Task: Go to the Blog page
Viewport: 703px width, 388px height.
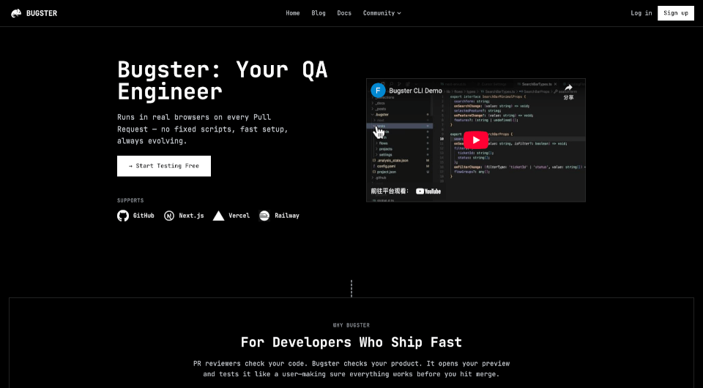Action: tap(319, 13)
